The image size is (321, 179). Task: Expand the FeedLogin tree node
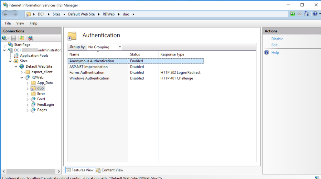coord(27,104)
